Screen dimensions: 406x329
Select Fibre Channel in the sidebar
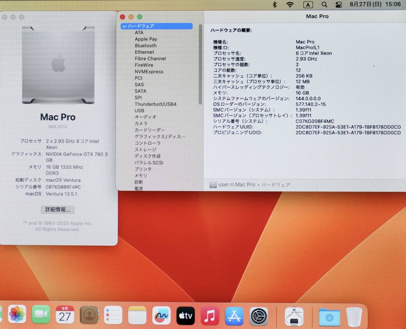pos(150,59)
